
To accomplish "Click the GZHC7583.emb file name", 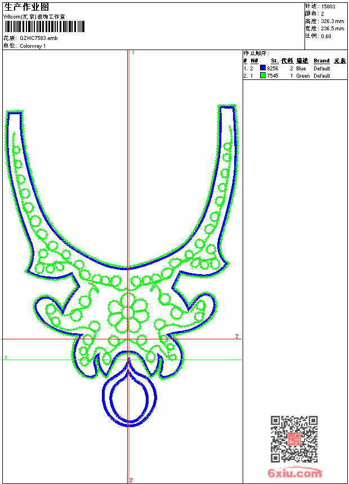I will [x=39, y=38].
